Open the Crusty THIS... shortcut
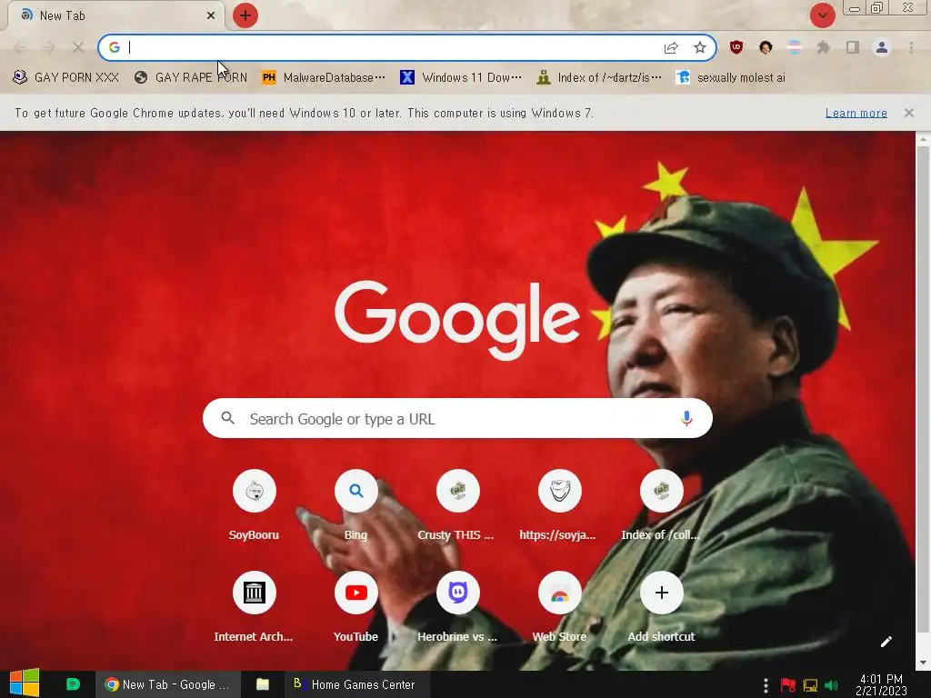 click(x=457, y=505)
